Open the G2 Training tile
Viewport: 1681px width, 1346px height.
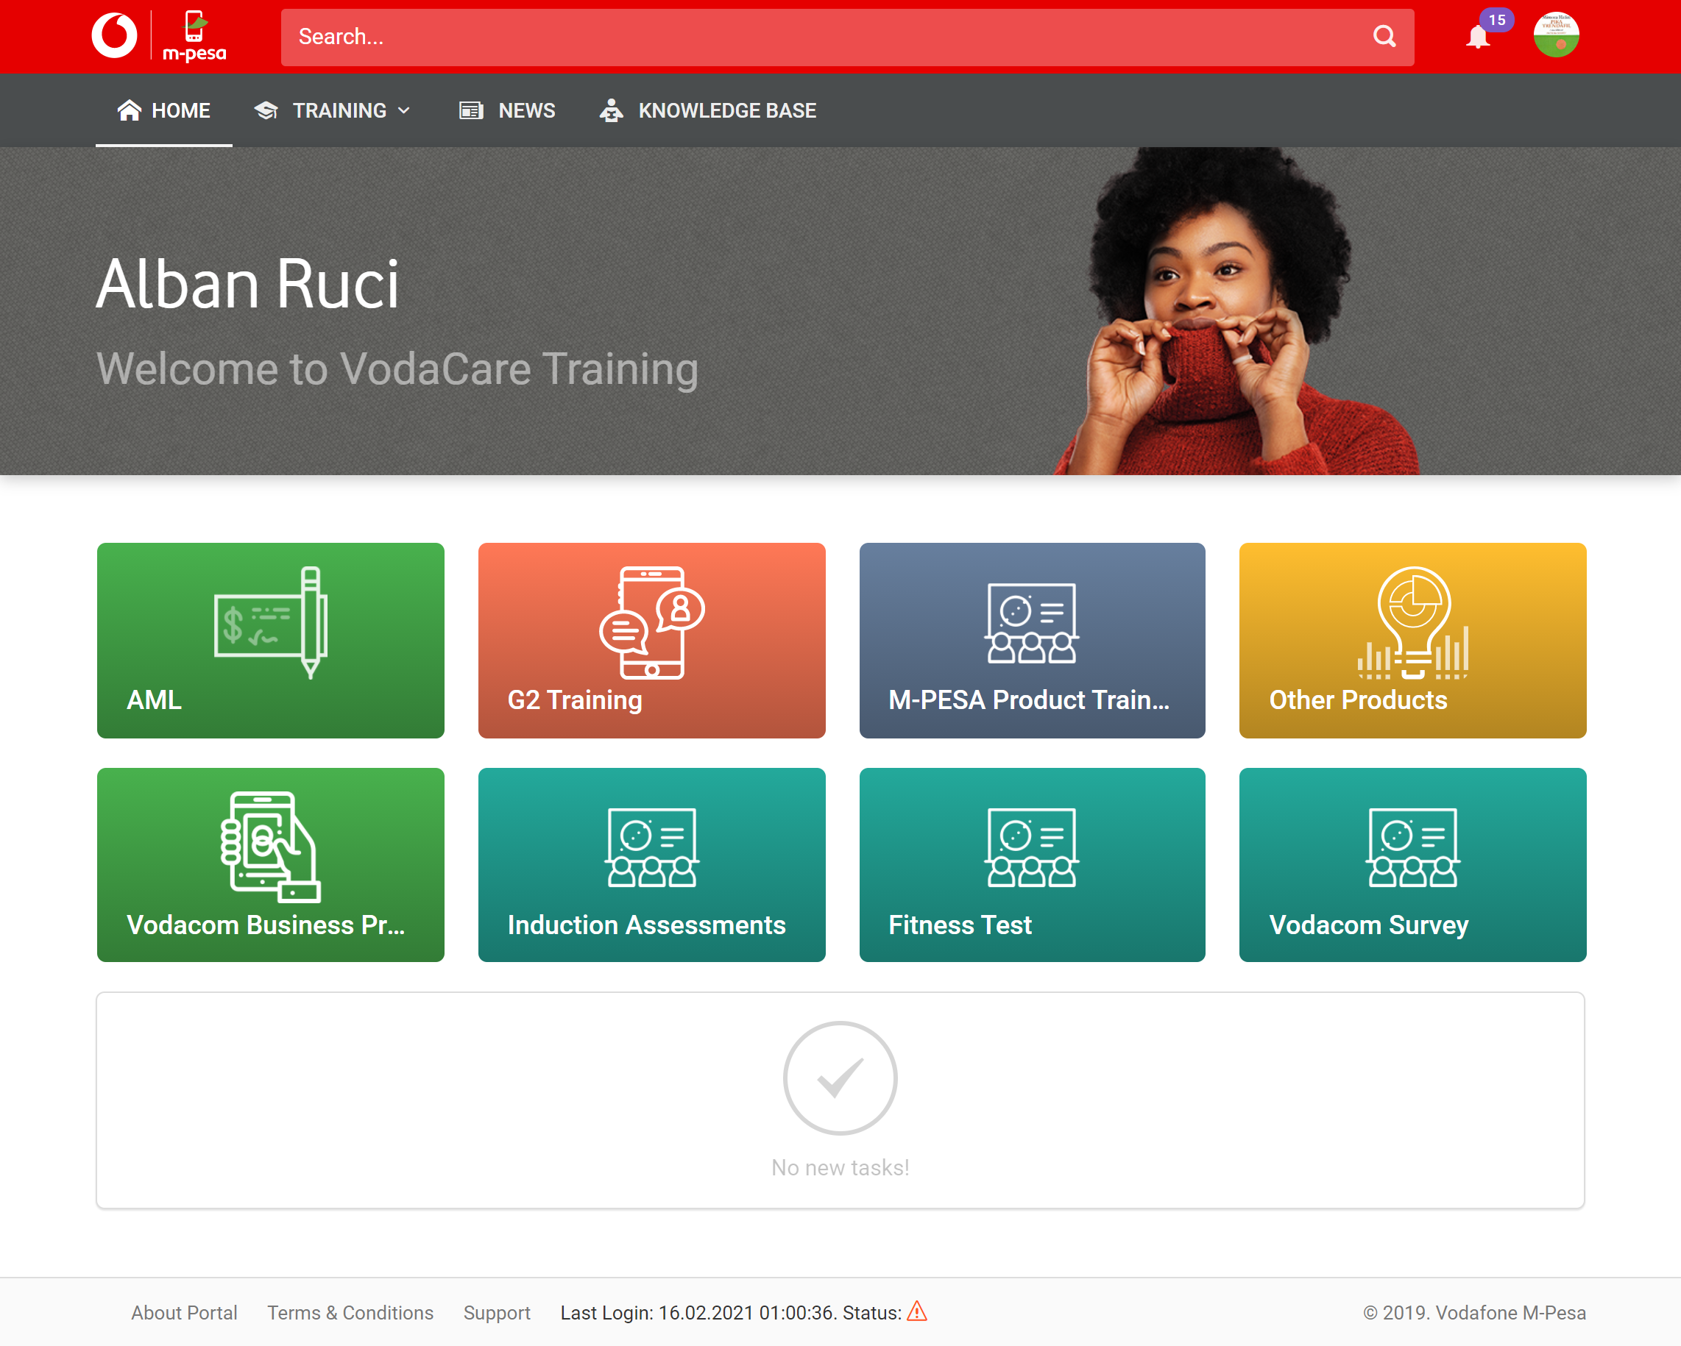(x=651, y=640)
